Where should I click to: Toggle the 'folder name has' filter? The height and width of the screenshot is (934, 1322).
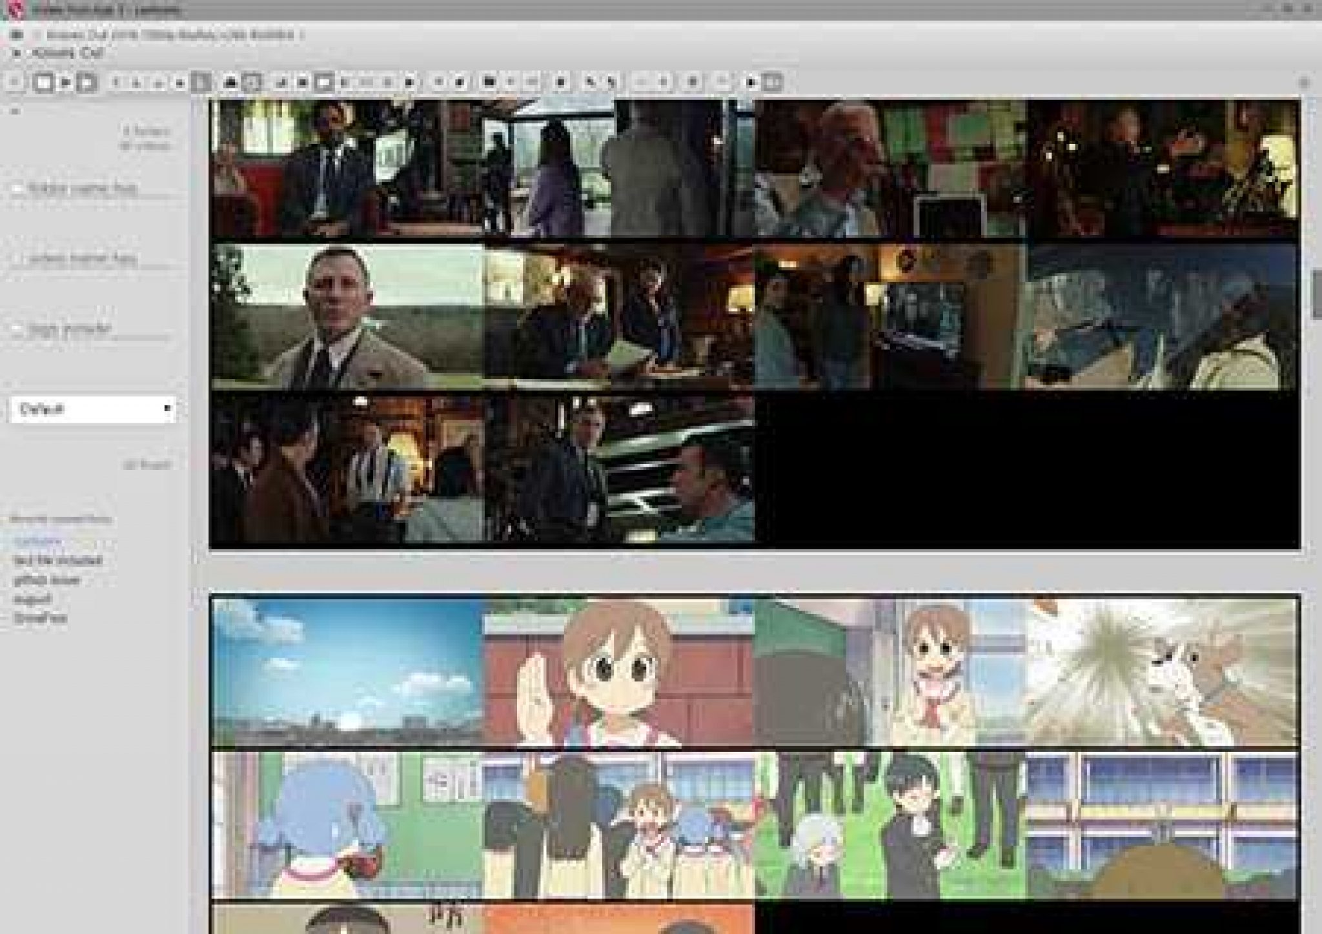(17, 188)
